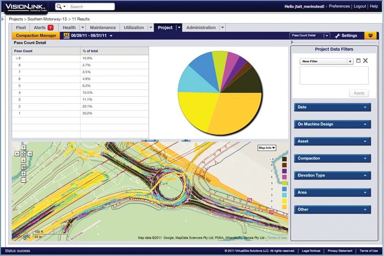Expand the Compaction filter section

coord(332,159)
